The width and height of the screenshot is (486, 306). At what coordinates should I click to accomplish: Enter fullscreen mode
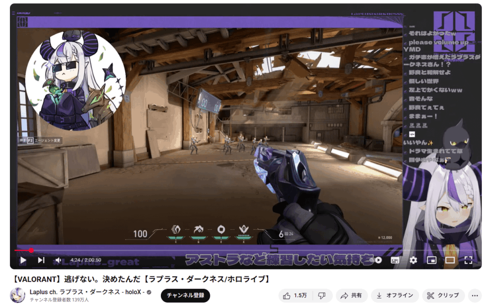[x=468, y=260]
